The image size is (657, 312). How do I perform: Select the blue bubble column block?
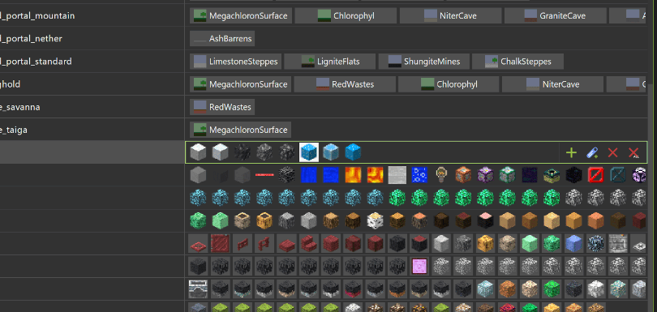419,175
